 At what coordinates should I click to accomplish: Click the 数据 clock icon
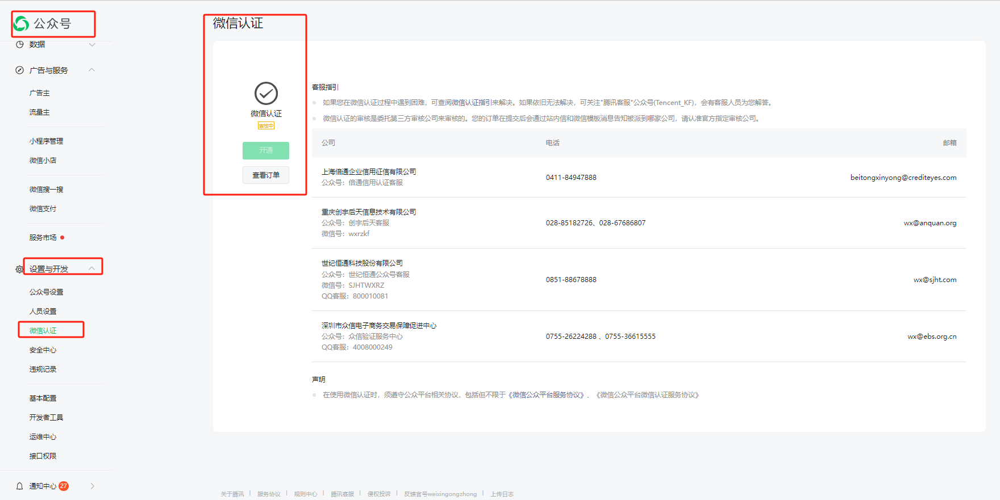(19, 44)
